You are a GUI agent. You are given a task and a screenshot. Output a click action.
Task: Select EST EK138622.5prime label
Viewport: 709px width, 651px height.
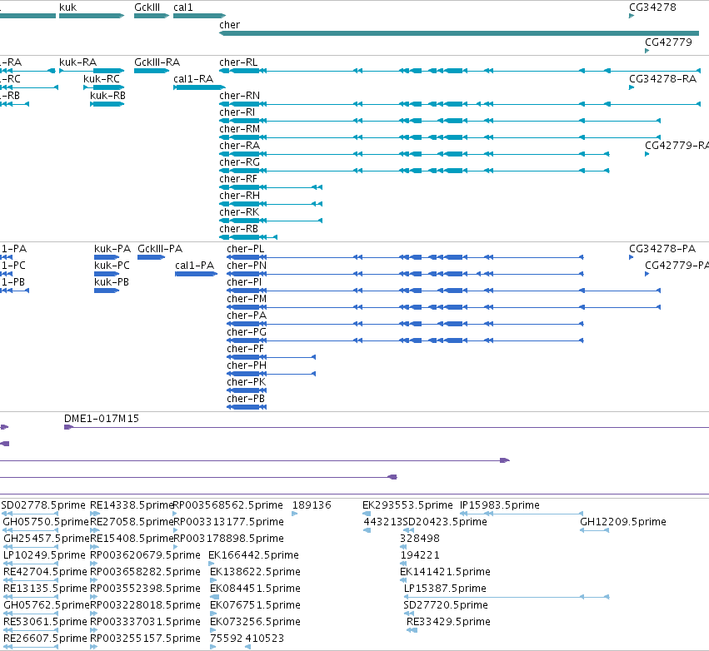point(255,572)
